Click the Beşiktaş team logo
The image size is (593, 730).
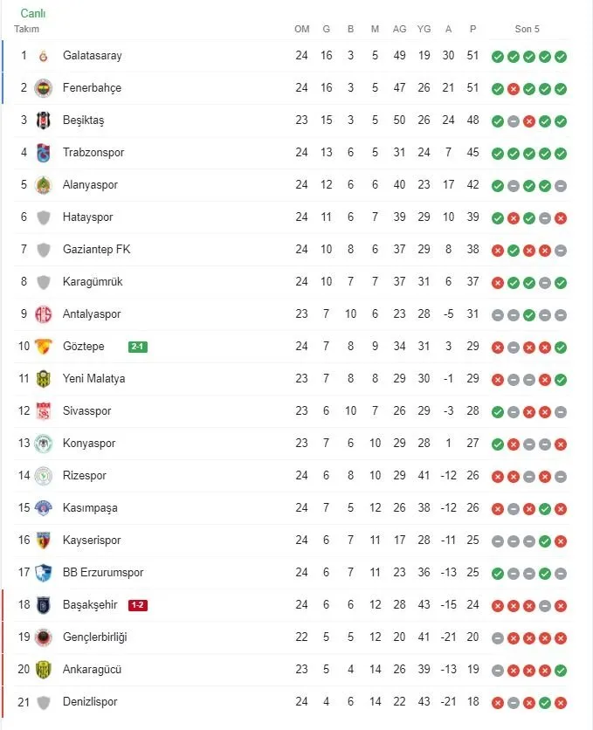click(x=43, y=121)
